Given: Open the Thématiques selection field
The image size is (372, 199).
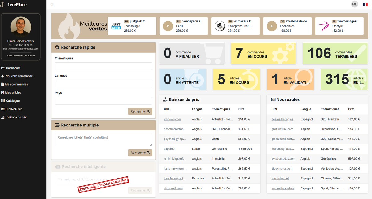Looking at the screenshot, I should coord(104,66).
